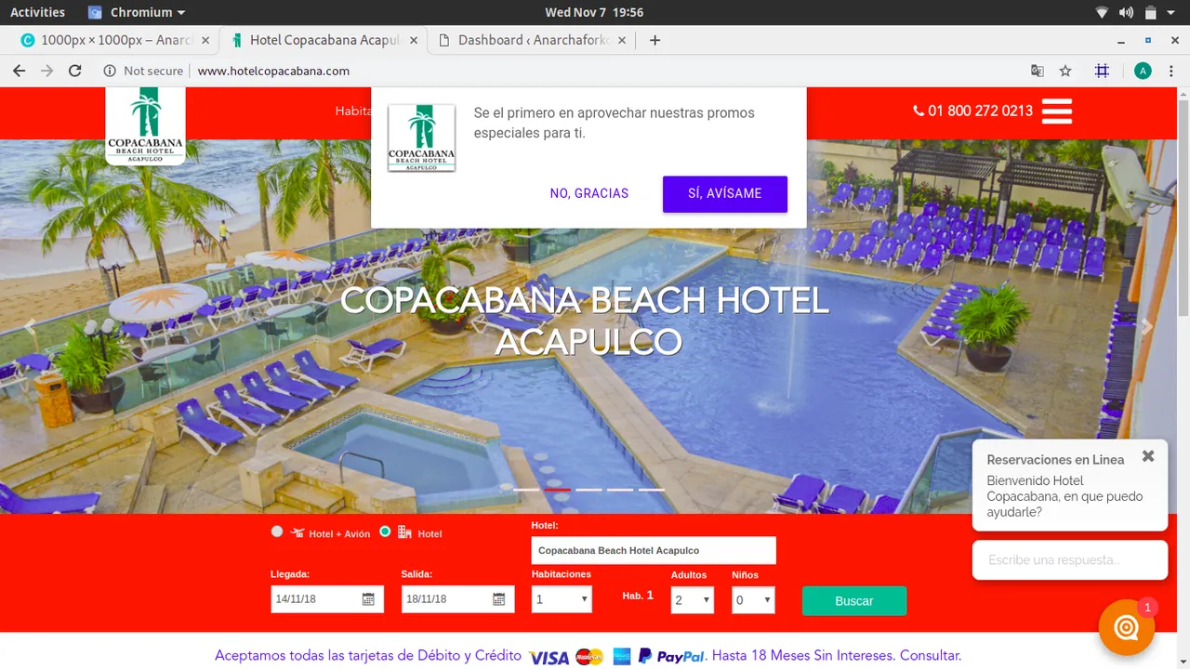Open the site information Not secure icon
The width and height of the screenshot is (1190, 669).
coord(110,71)
